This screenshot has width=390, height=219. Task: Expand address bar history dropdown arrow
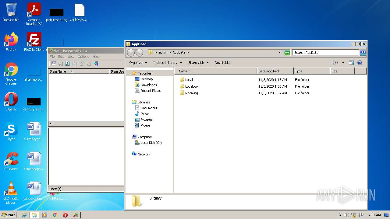pyautogui.click(x=279, y=53)
